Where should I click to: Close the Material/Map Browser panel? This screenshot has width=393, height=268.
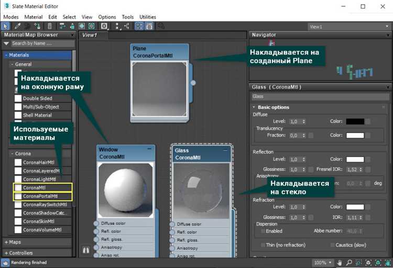point(73,35)
